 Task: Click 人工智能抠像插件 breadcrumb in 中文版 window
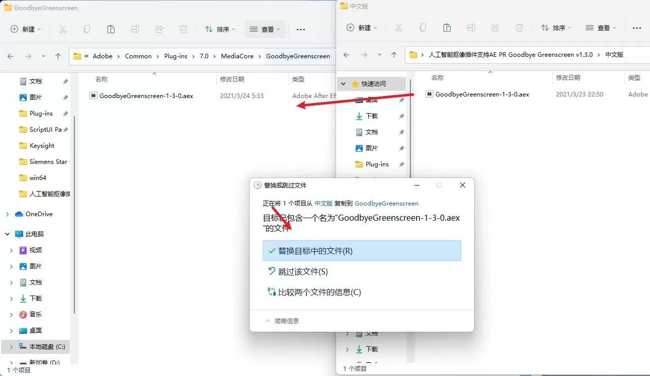pos(510,55)
